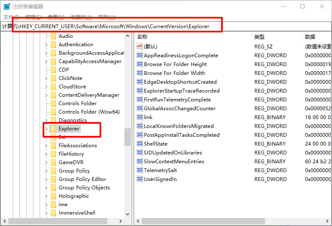Click the CDP key folder icon
This screenshot has width=332, height=226.
pyautogui.click(x=53, y=70)
